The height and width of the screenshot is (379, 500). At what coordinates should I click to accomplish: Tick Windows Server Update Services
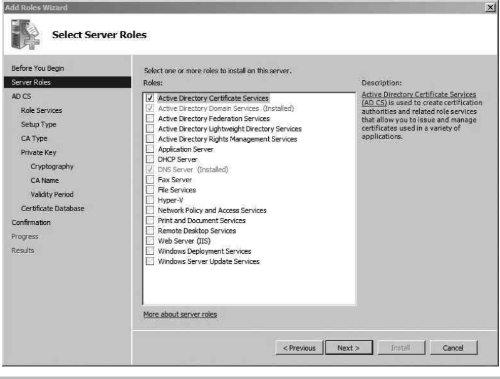point(150,261)
